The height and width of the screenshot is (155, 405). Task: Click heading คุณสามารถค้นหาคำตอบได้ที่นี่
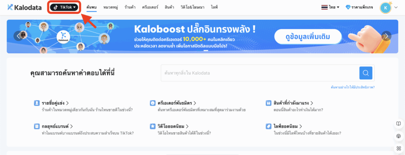click(72, 73)
